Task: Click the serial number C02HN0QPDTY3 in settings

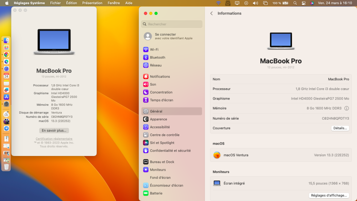Action: click(335, 119)
